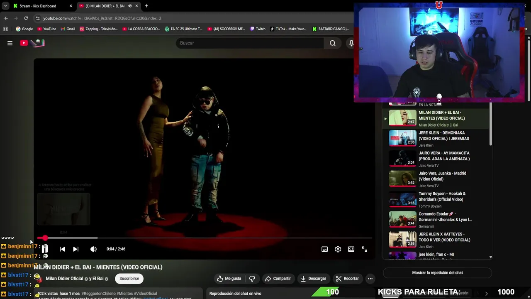
Task: Click the browser address bar URL
Action: 102,18
